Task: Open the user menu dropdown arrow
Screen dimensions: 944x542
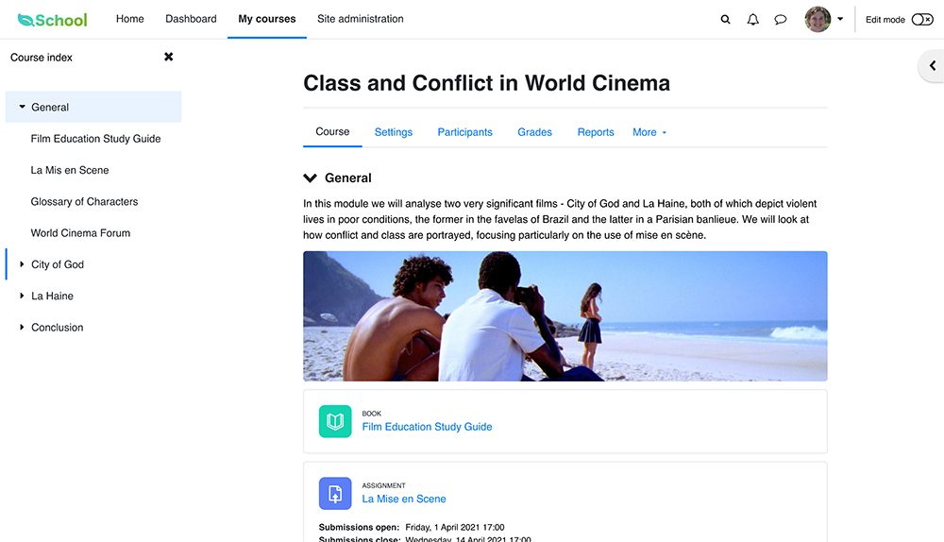Action: (x=840, y=19)
